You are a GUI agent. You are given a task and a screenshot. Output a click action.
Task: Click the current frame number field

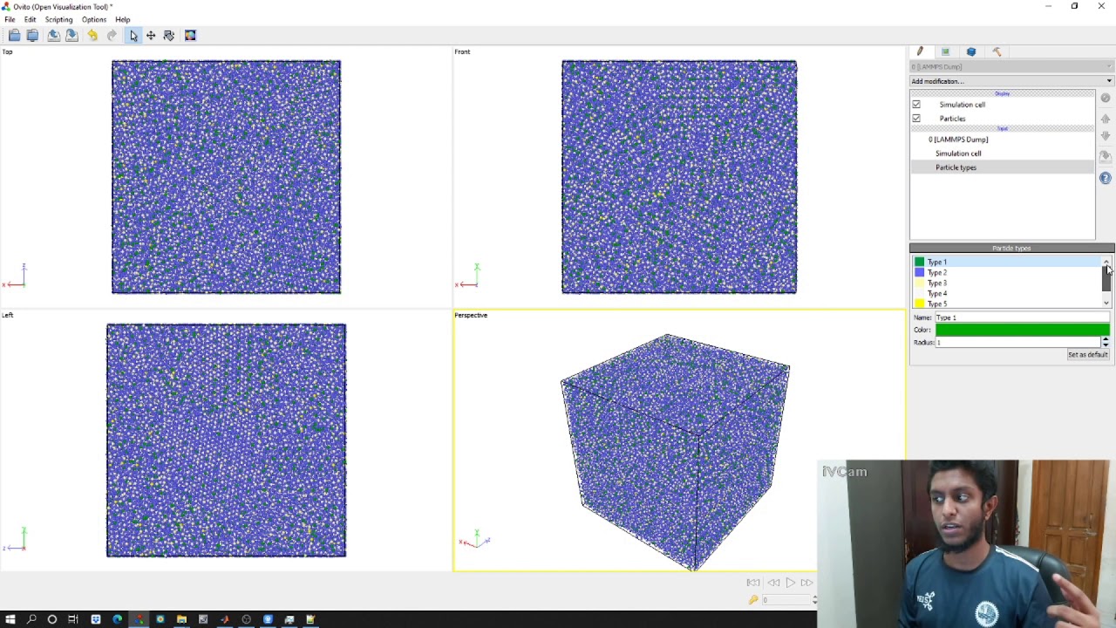click(786, 600)
